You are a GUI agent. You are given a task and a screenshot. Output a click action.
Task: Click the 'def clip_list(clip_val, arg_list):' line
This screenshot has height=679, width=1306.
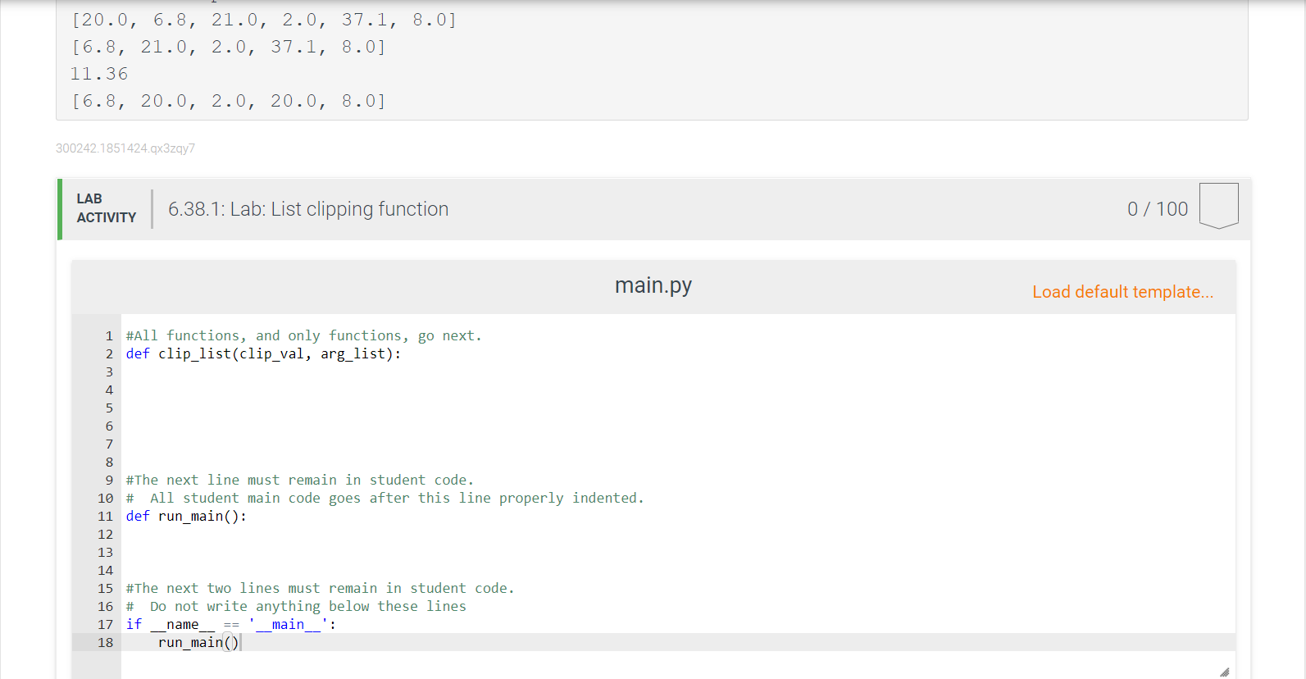[264, 353]
